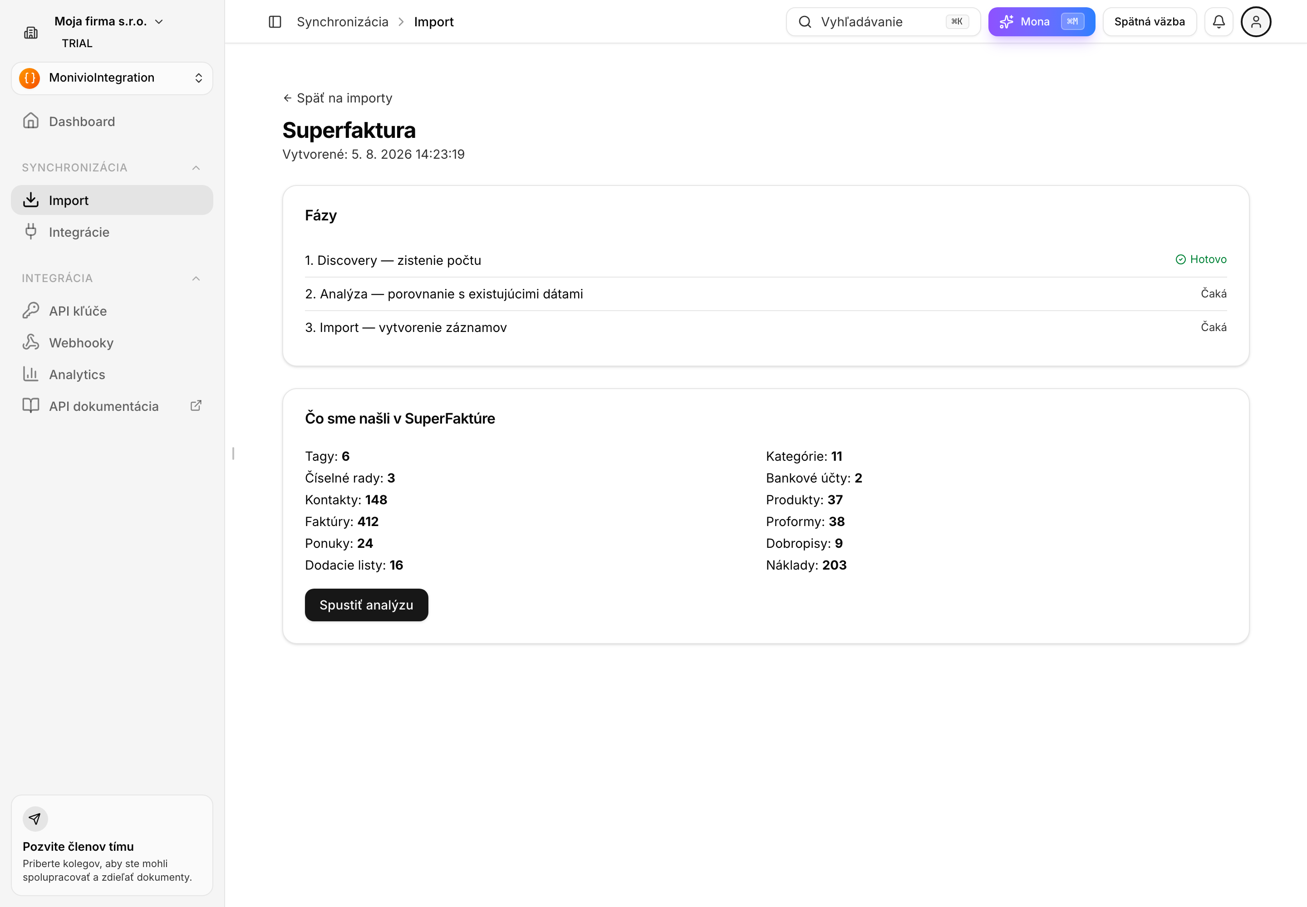Click the paper plane invite icon

click(x=35, y=819)
